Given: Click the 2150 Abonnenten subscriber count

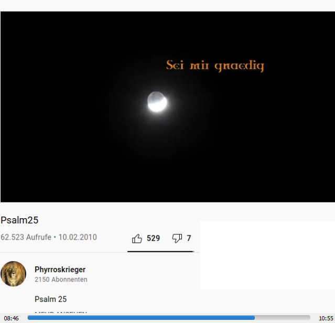Looking at the screenshot, I should pos(61,279).
